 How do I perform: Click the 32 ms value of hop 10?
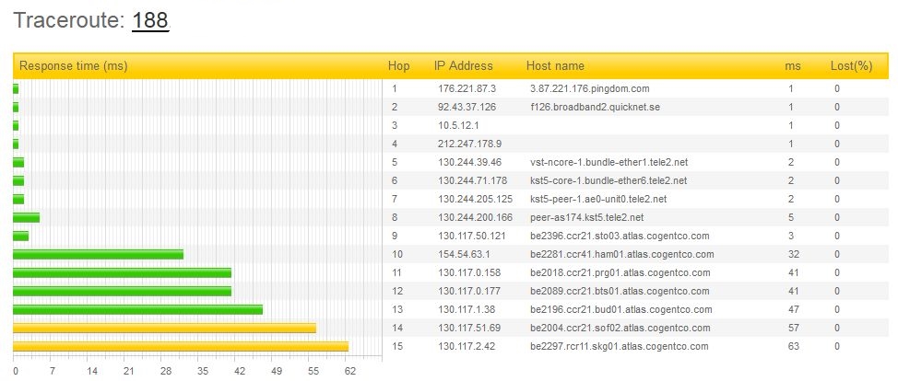(793, 254)
